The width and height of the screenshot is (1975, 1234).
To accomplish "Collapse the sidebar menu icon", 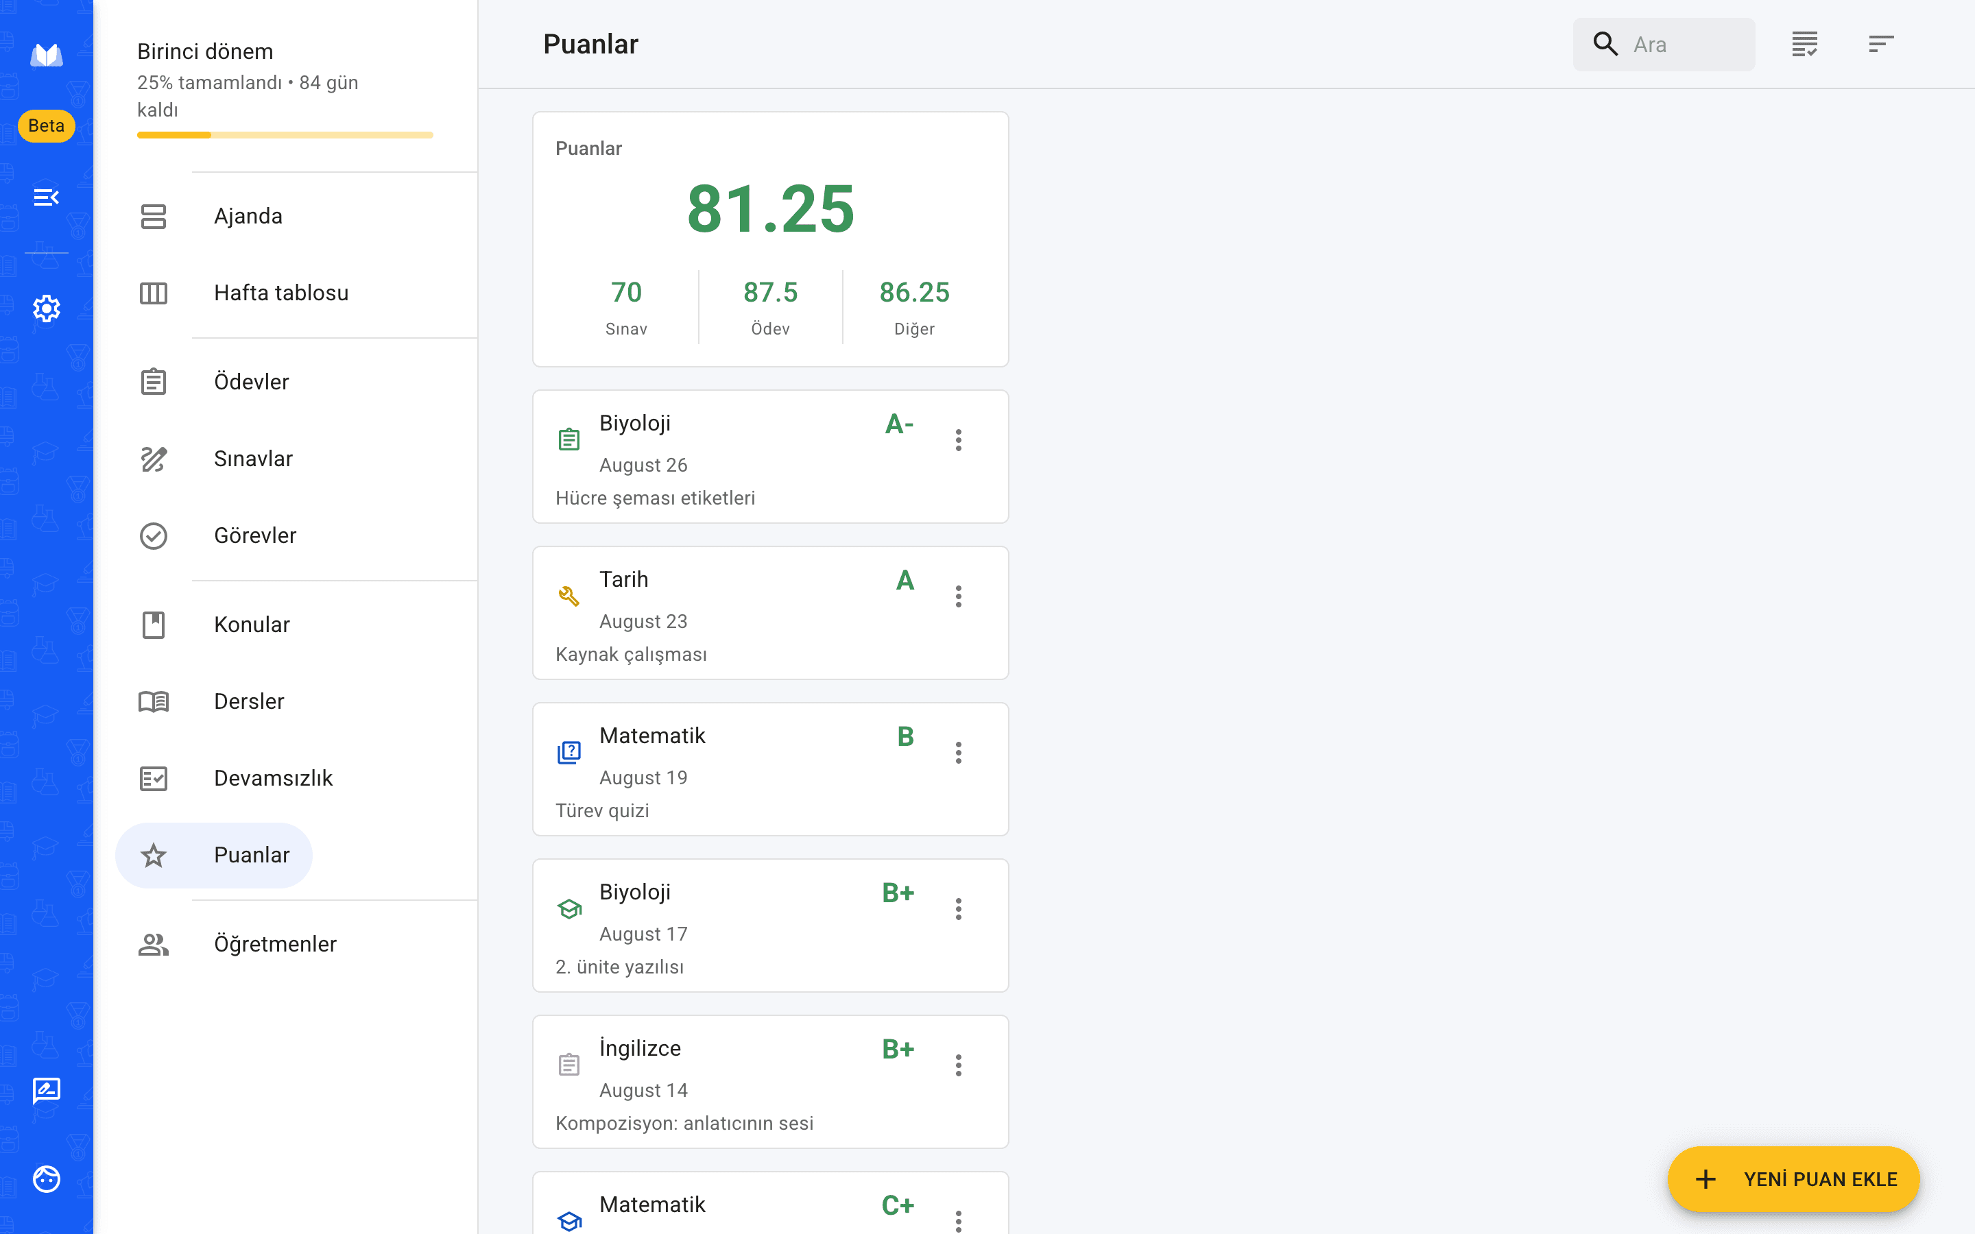I will coord(47,197).
